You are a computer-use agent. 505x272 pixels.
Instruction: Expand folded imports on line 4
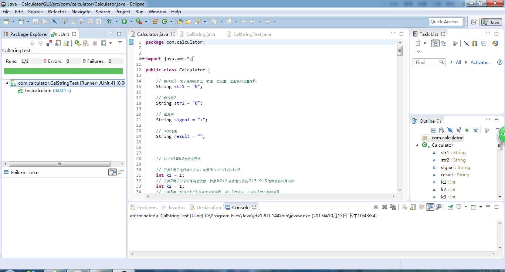pos(143,59)
